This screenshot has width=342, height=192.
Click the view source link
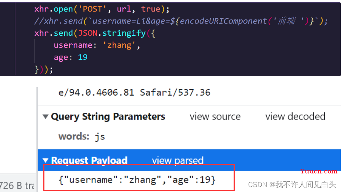215,117
